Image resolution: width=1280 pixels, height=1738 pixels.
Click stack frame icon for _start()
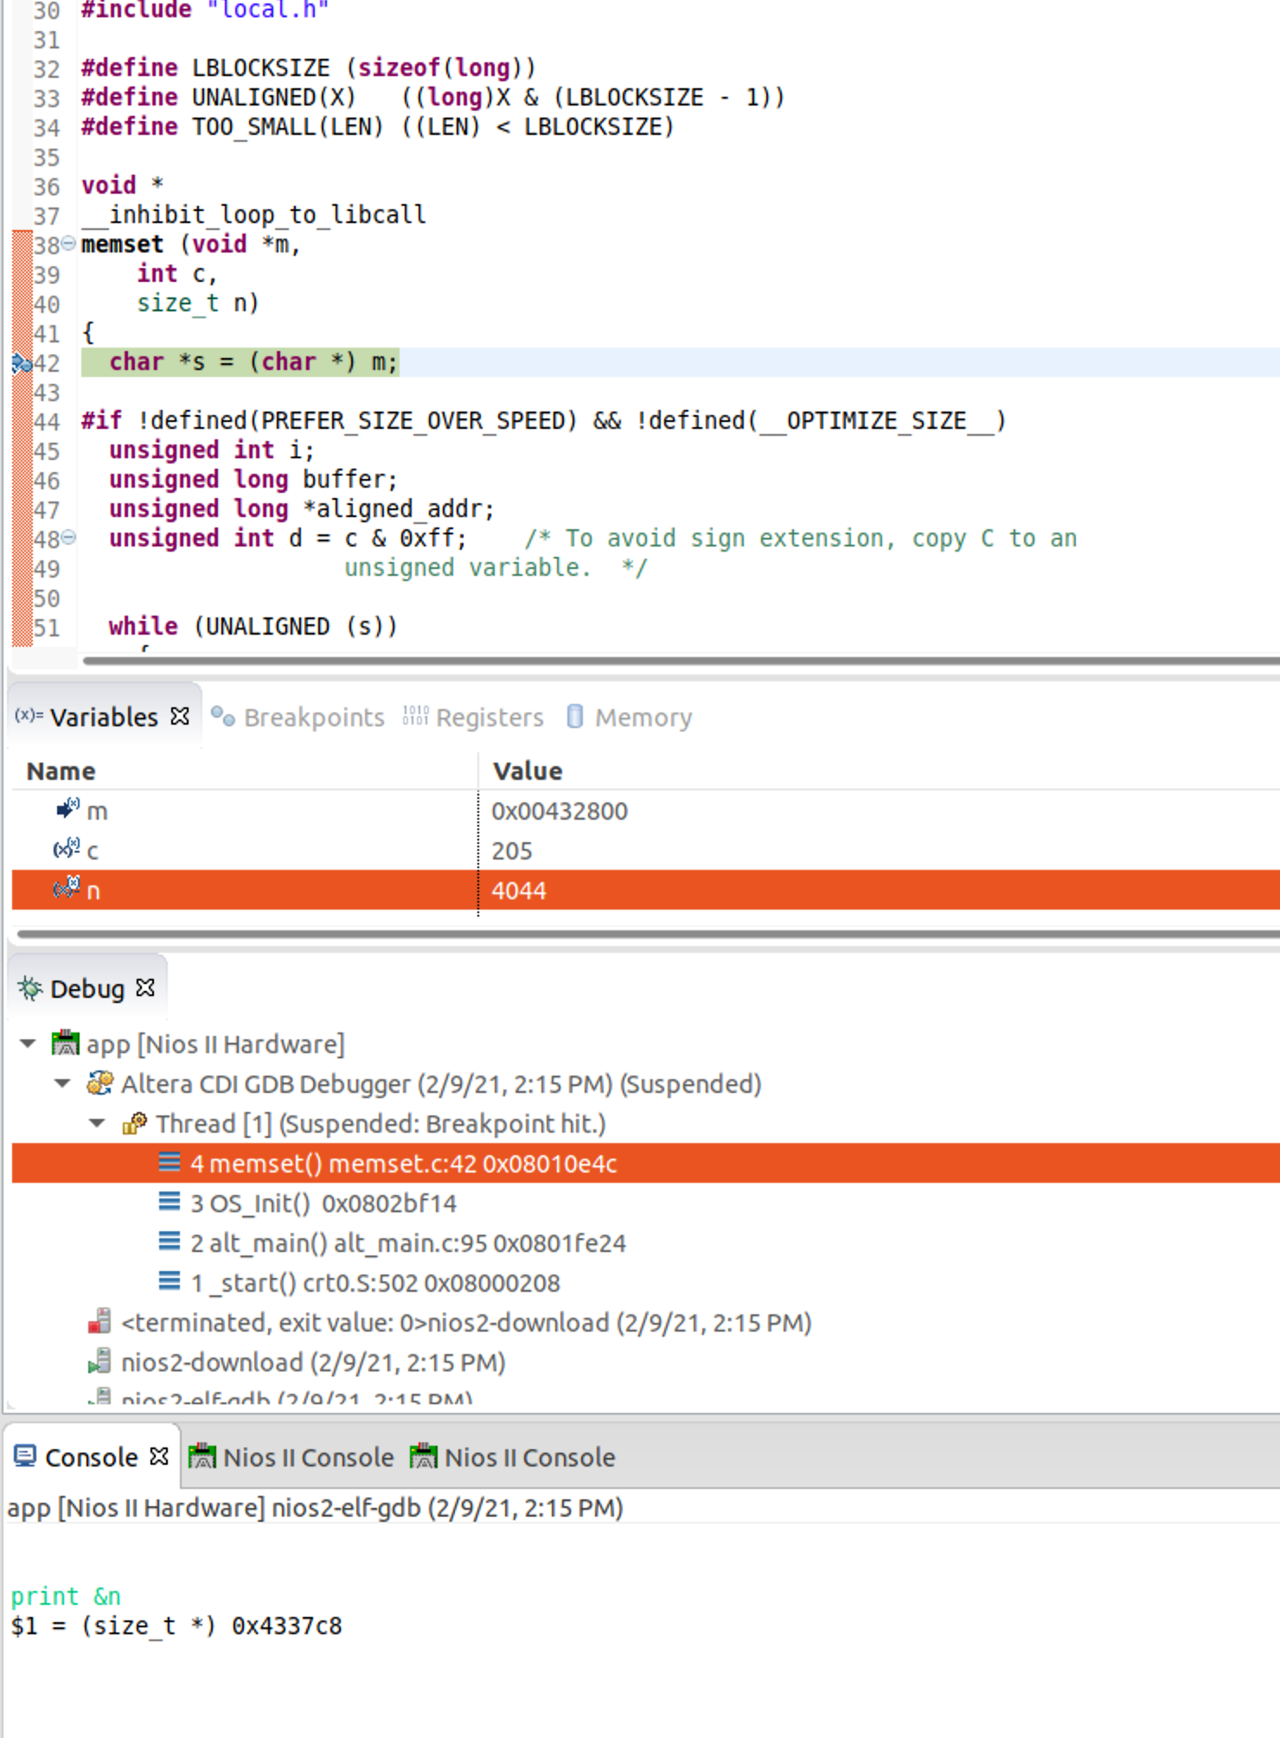pyautogui.click(x=170, y=1281)
